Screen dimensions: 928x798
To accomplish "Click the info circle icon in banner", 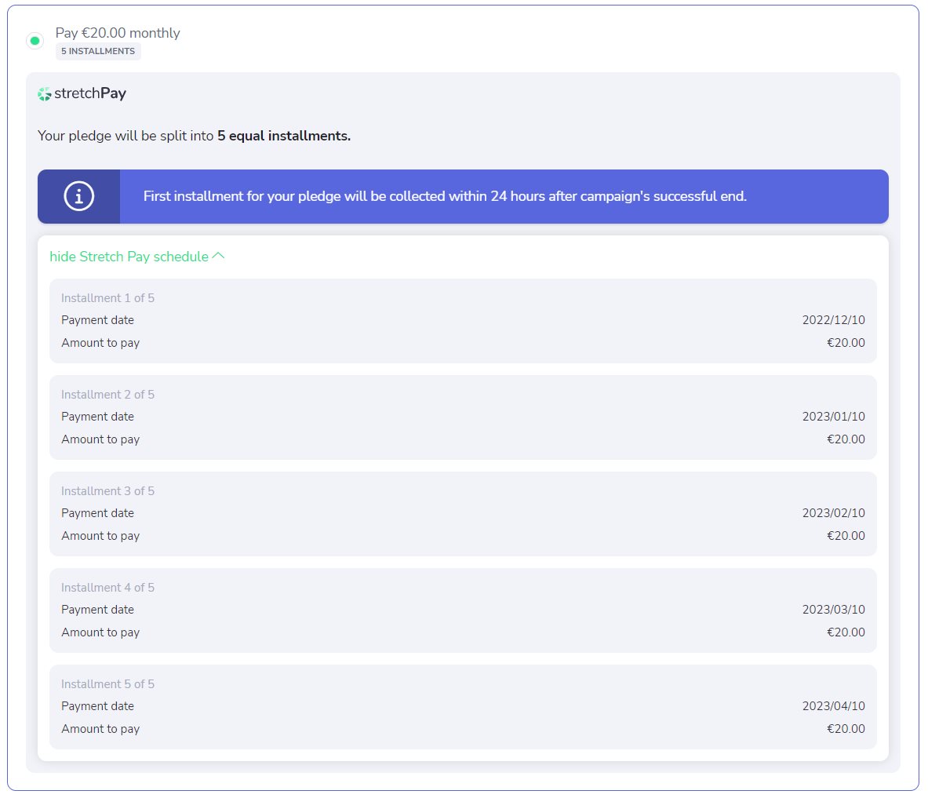I will tap(78, 196).
